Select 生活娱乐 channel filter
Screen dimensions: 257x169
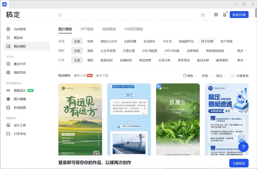tap(149, 41)
